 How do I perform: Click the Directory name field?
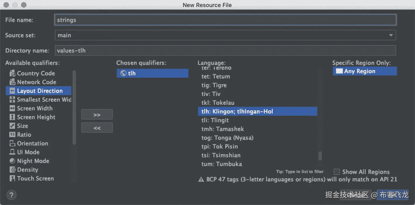tap(225, 51)
